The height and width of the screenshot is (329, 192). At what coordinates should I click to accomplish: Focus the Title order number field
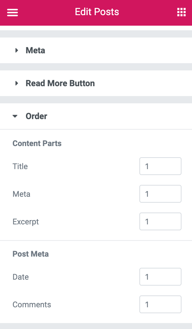[x=160, y=166]
